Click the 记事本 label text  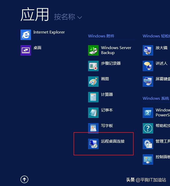pos(107,110)
